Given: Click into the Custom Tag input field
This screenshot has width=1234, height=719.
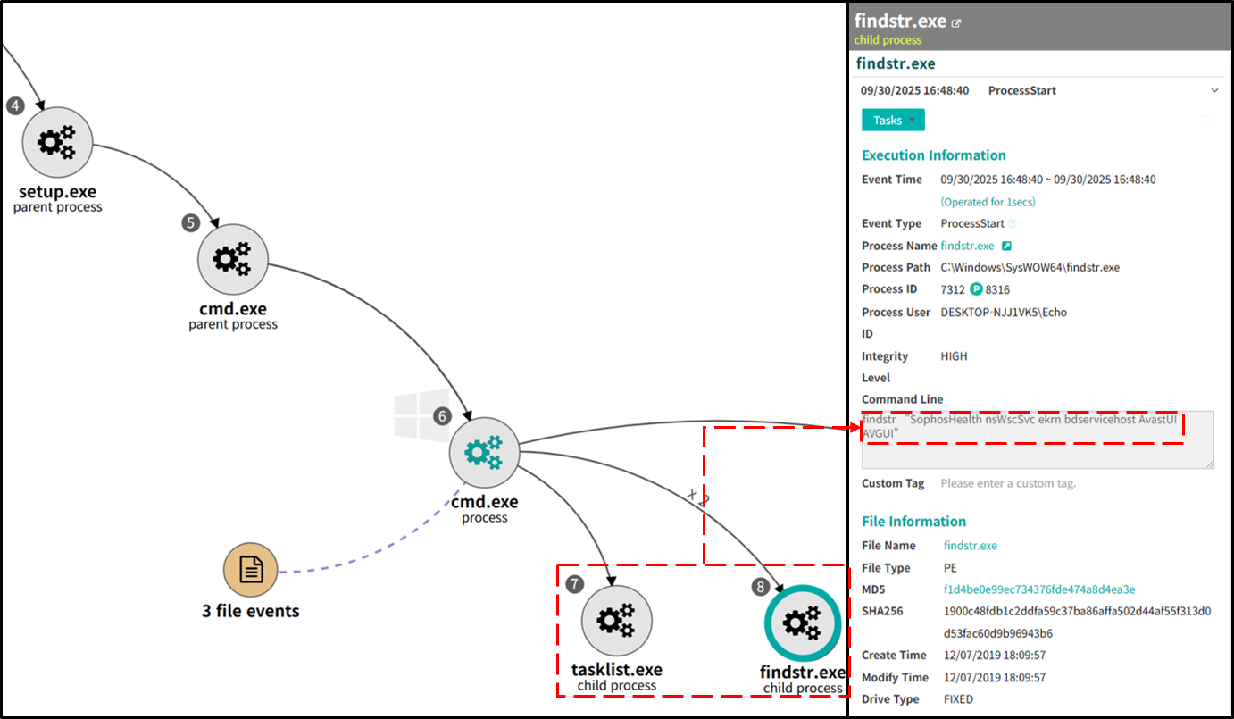Looking at the screenshot, I should pos(1071,483).
